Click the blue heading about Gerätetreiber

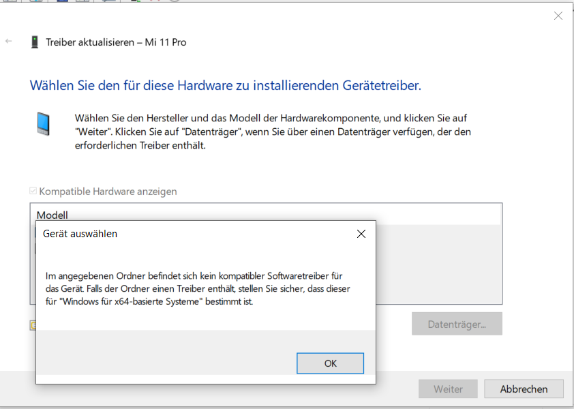click(225, 86)
